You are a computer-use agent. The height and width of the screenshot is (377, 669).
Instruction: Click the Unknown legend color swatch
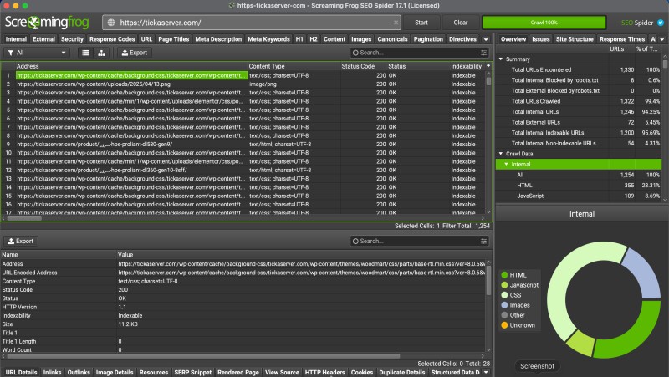[504, 325]
